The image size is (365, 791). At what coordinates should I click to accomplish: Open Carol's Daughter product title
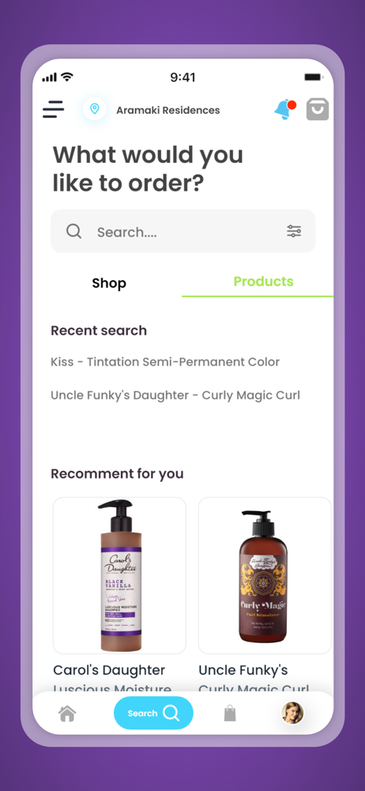click(x=109, y=671)
